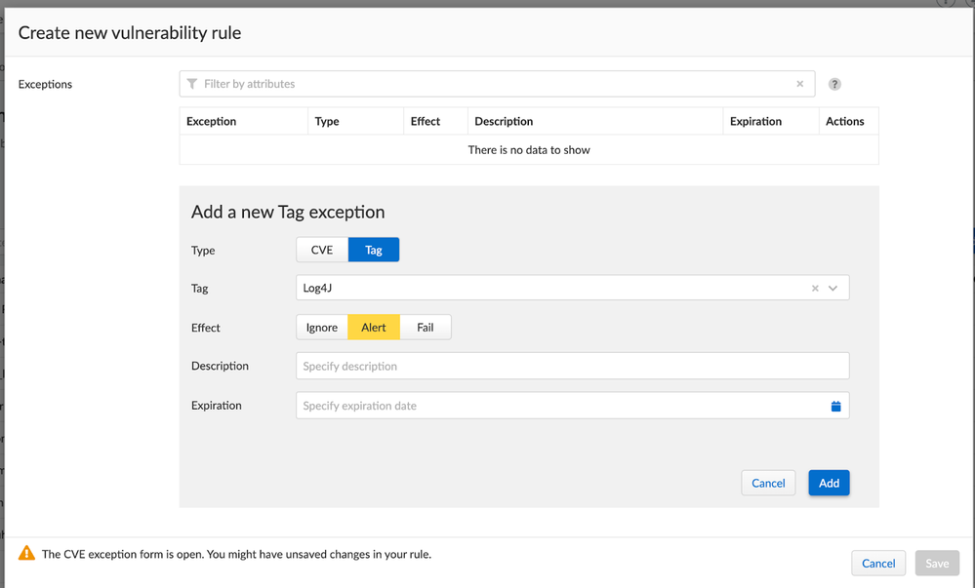Click the filter funnel icon
The height and width of the screenshot is (588, 975).
coord(192,84)
